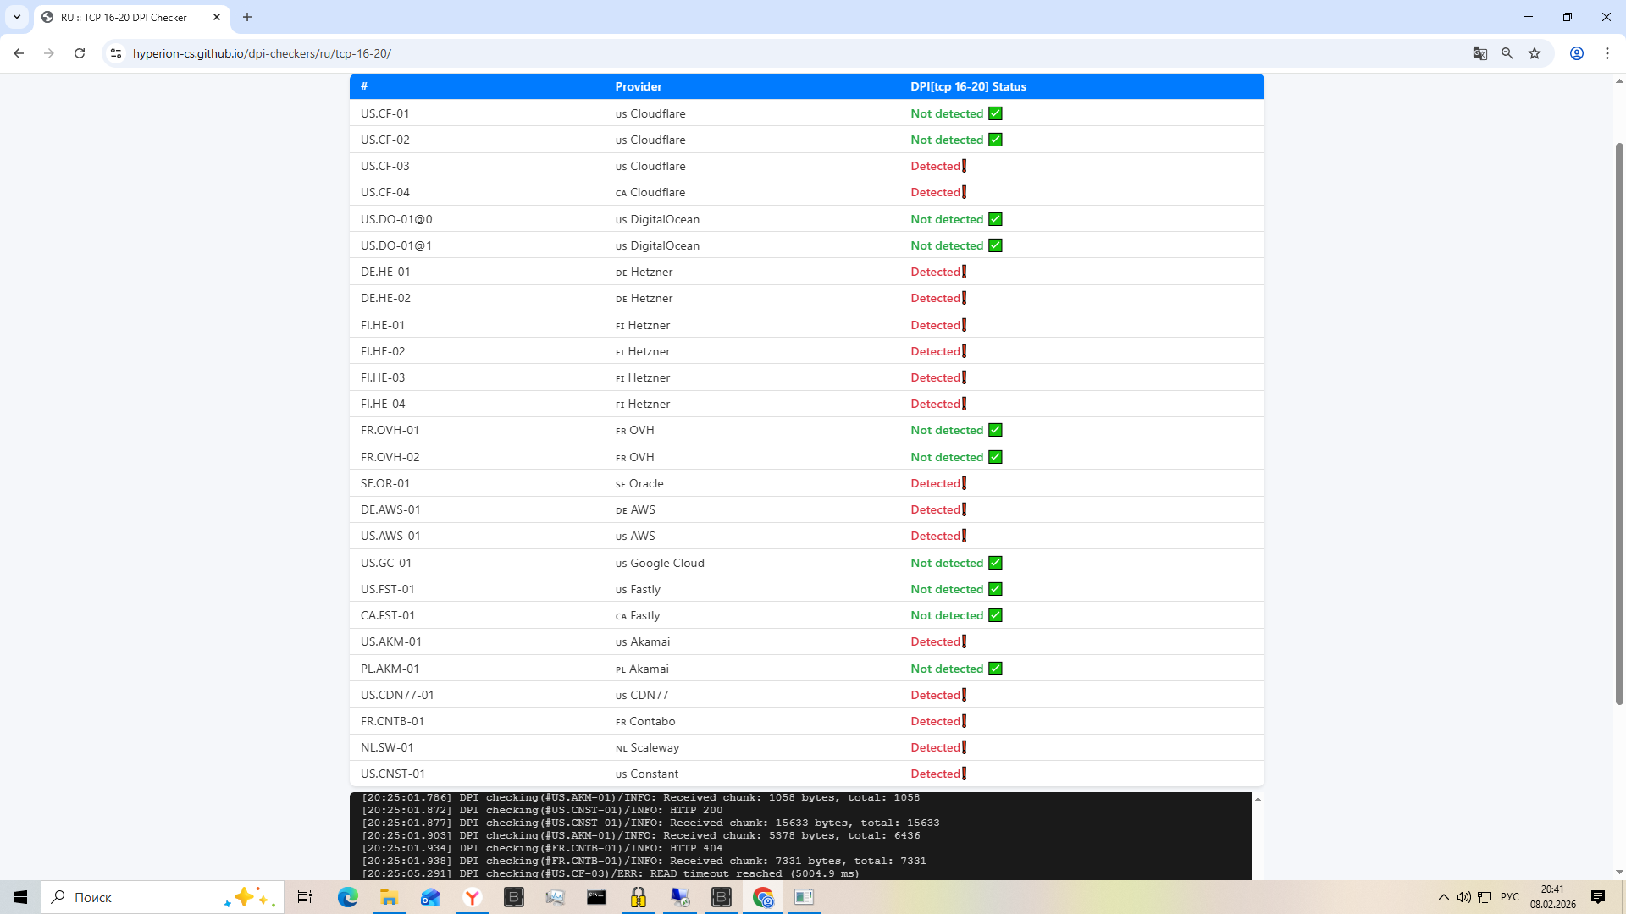Click the browser back button

tap(19, 52)
